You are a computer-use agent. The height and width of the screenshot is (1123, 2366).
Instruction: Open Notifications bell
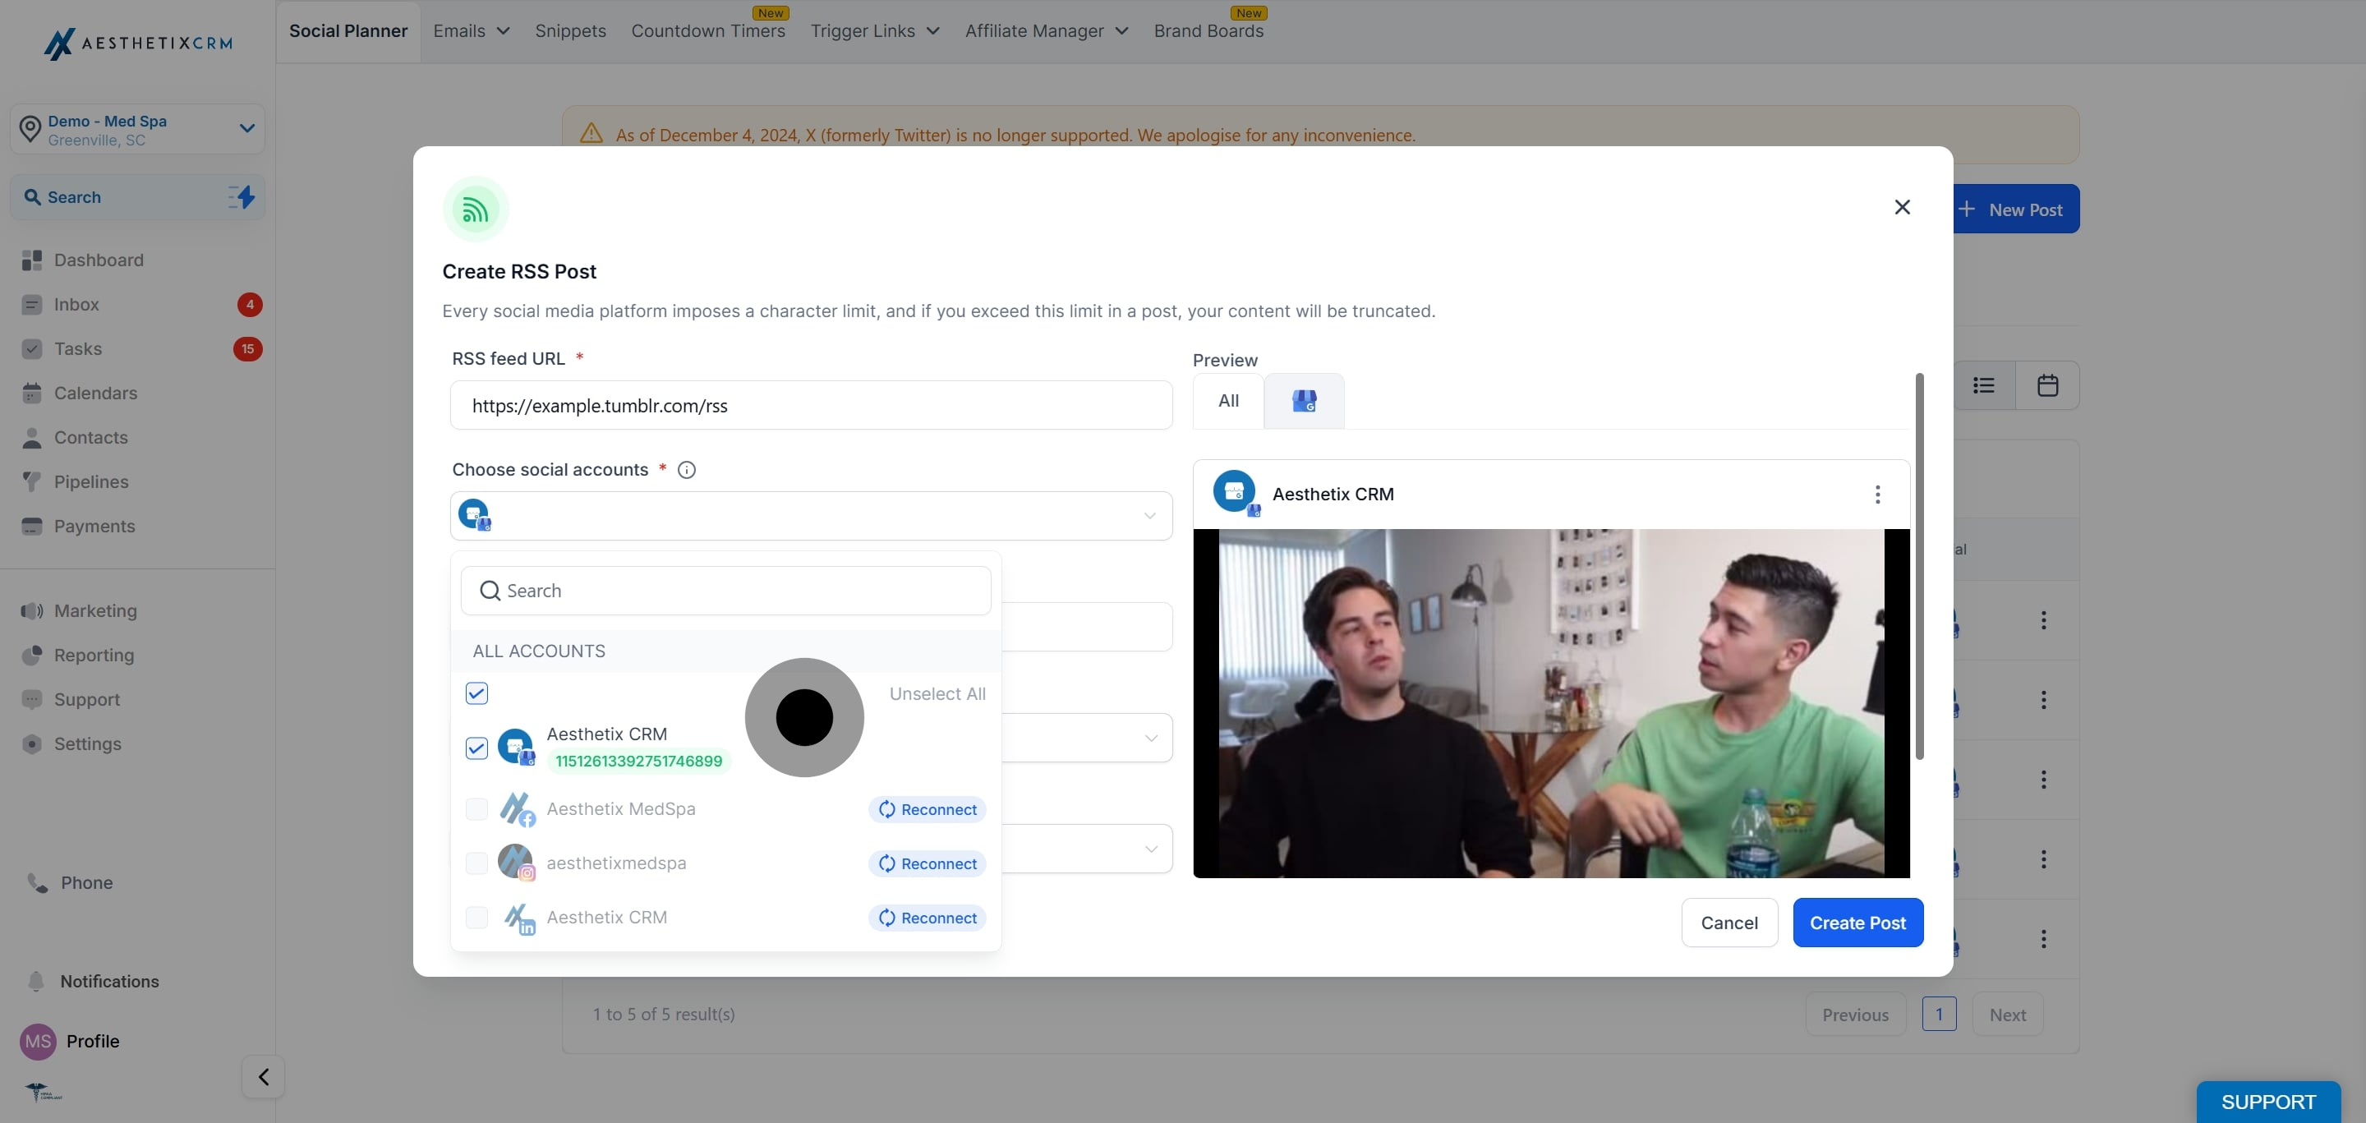[36, 982]
